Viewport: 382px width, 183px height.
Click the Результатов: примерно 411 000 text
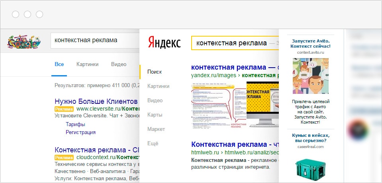(x=97, y=86)
